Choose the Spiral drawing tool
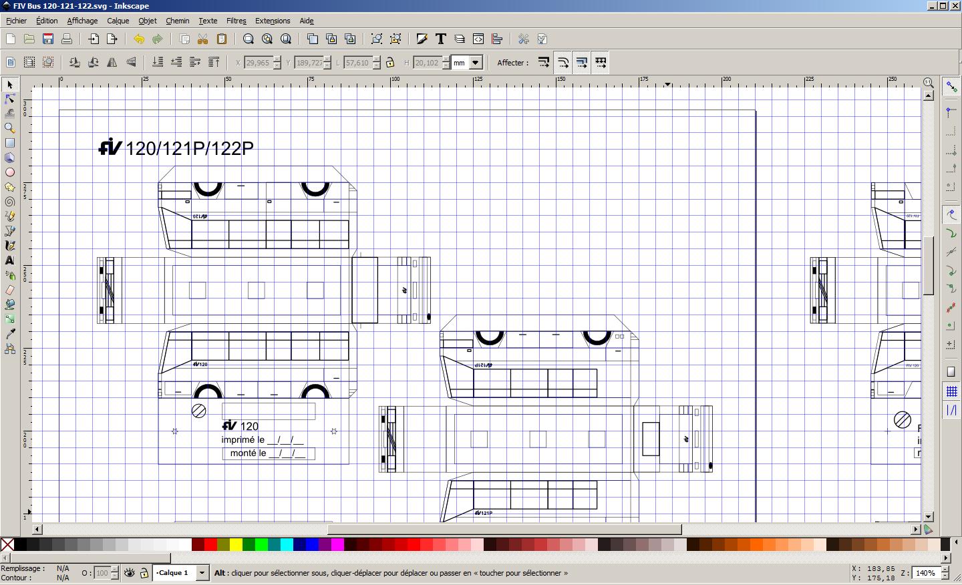962x585 pixels. point(10,202)
